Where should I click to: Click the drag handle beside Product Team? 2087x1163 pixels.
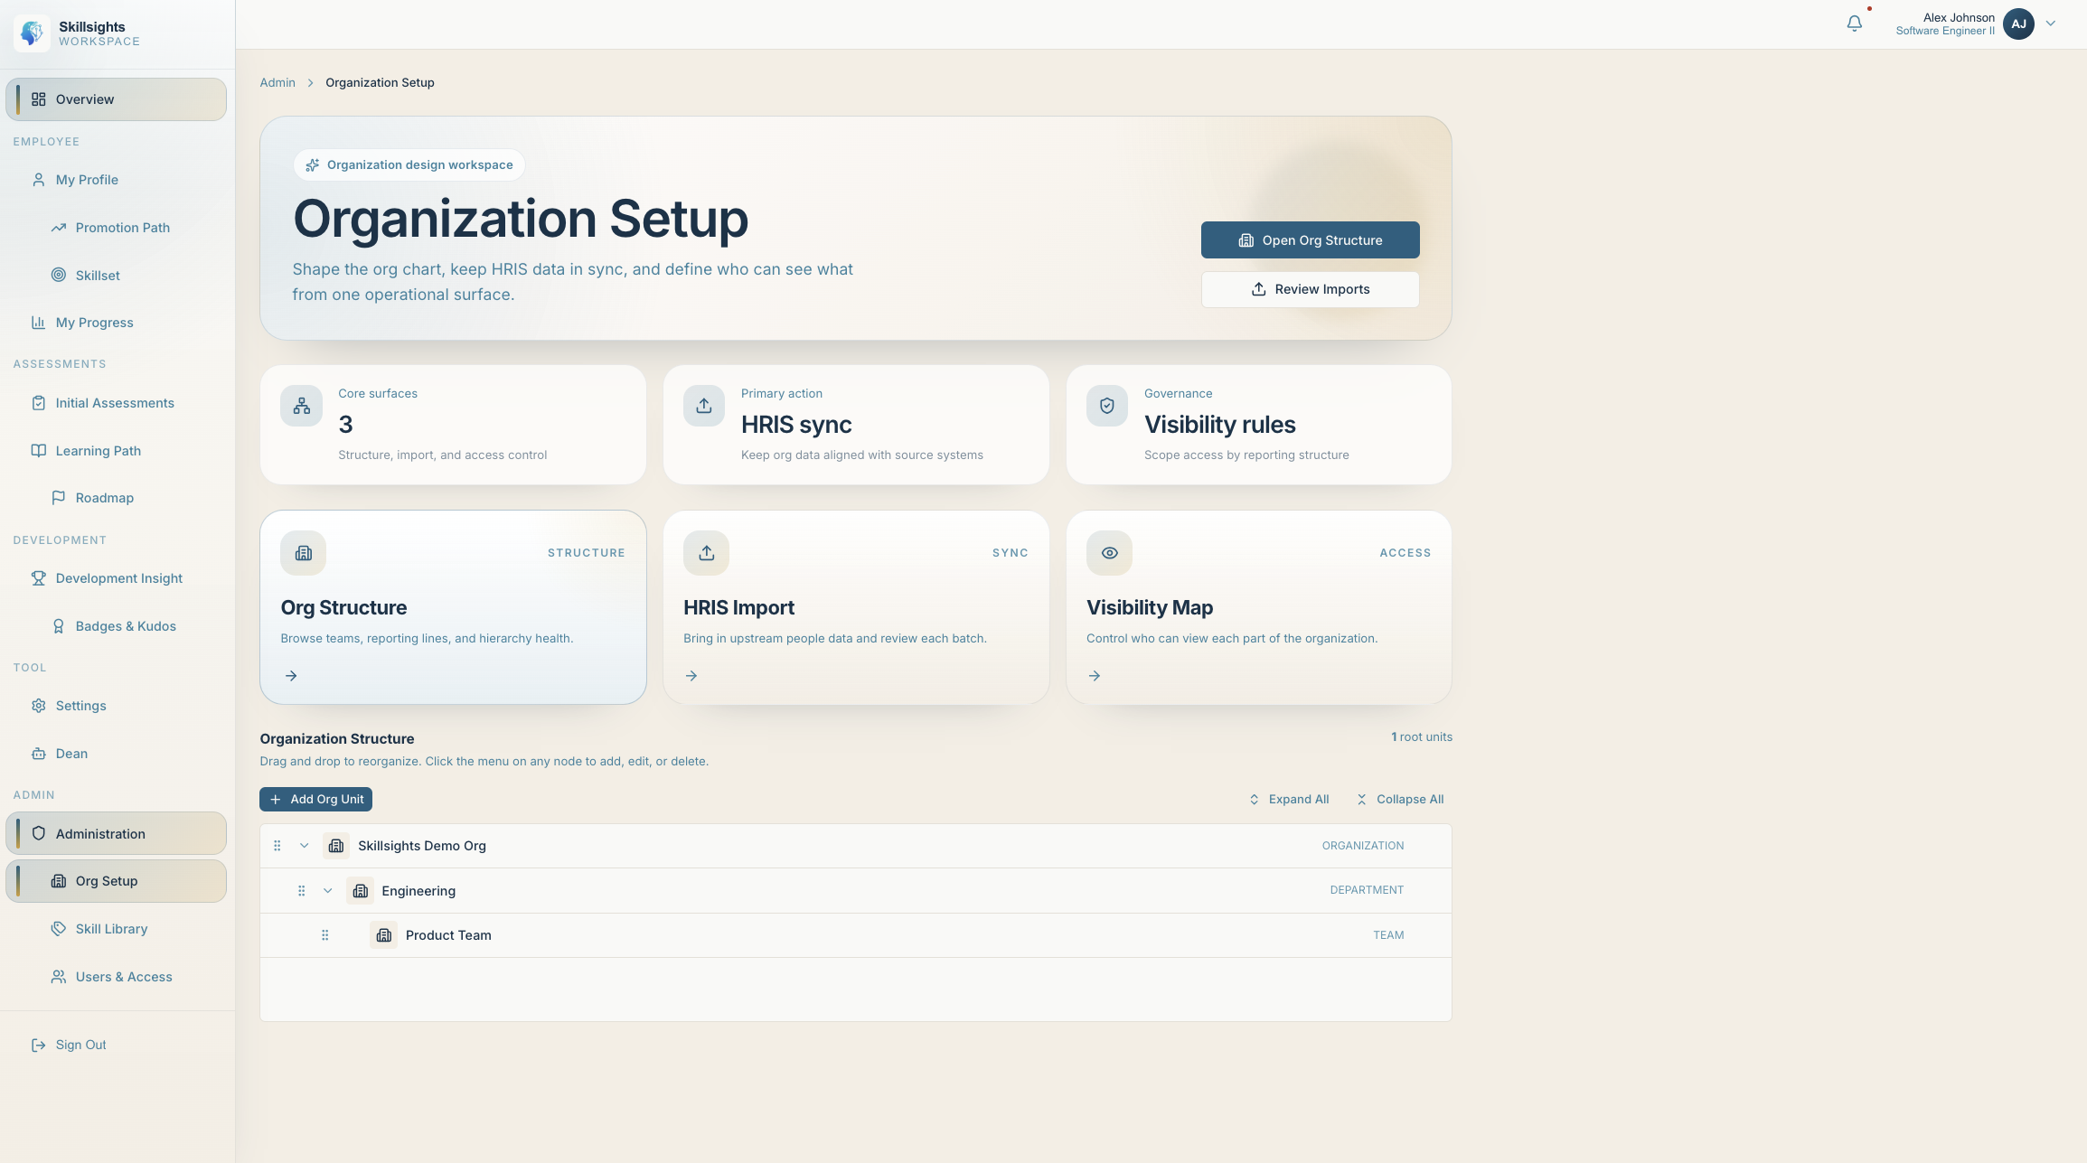(324, 935)
